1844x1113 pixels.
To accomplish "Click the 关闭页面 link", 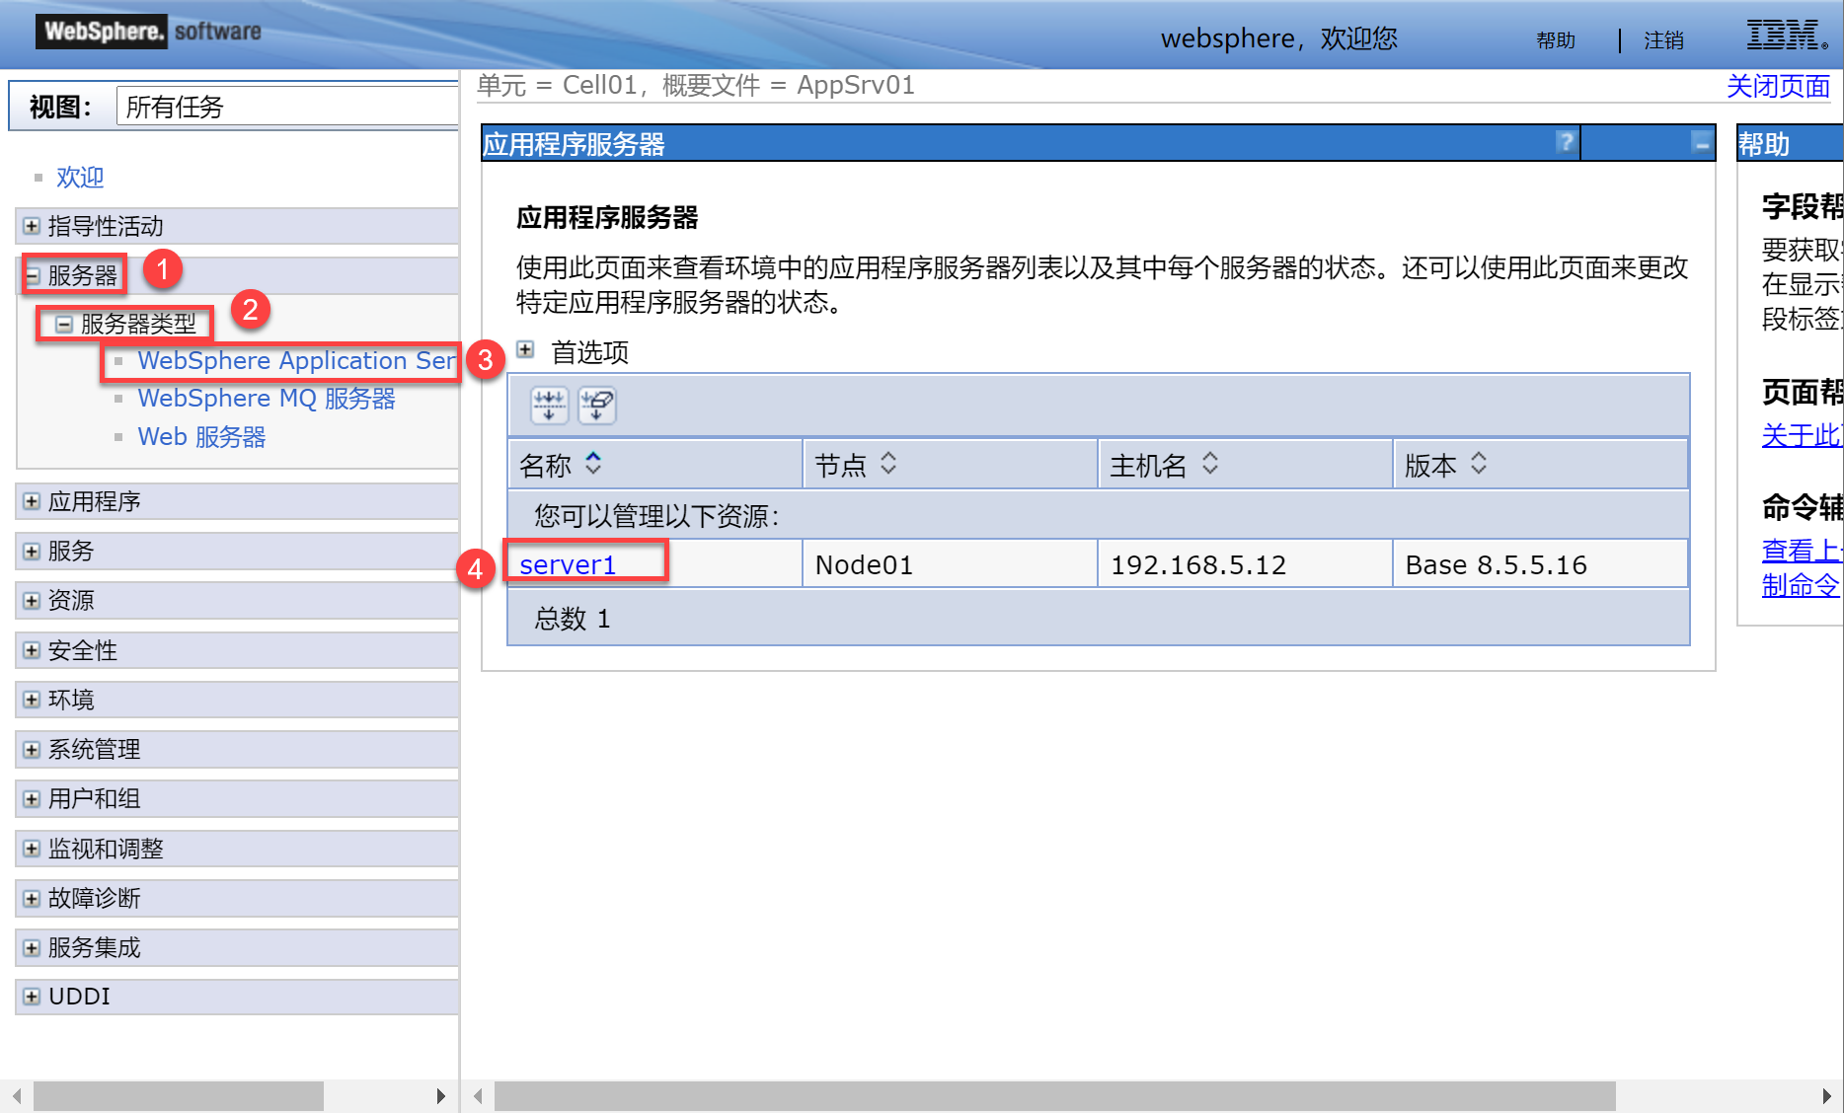I will click(x=1778, y=86).
